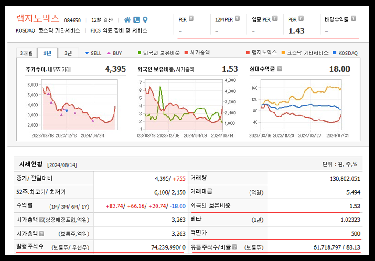Select the 3년 chart period tab
The height and width of the screenshot is (261, 375).
(68, 53)
